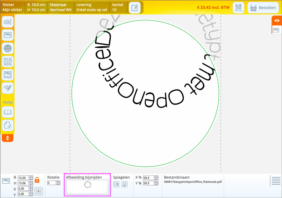
Task: Click the Bestellen order button
Action: pyautogui.click(x=263, y=8)
